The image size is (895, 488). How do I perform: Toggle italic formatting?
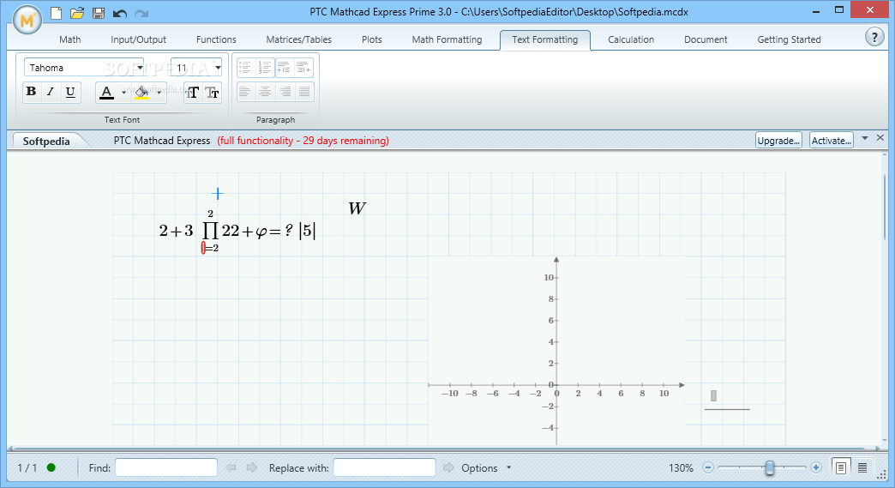tap(51, 92)
